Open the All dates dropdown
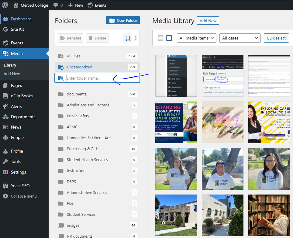The height and width of the screenshot is (238, 293). coord(240,38)
